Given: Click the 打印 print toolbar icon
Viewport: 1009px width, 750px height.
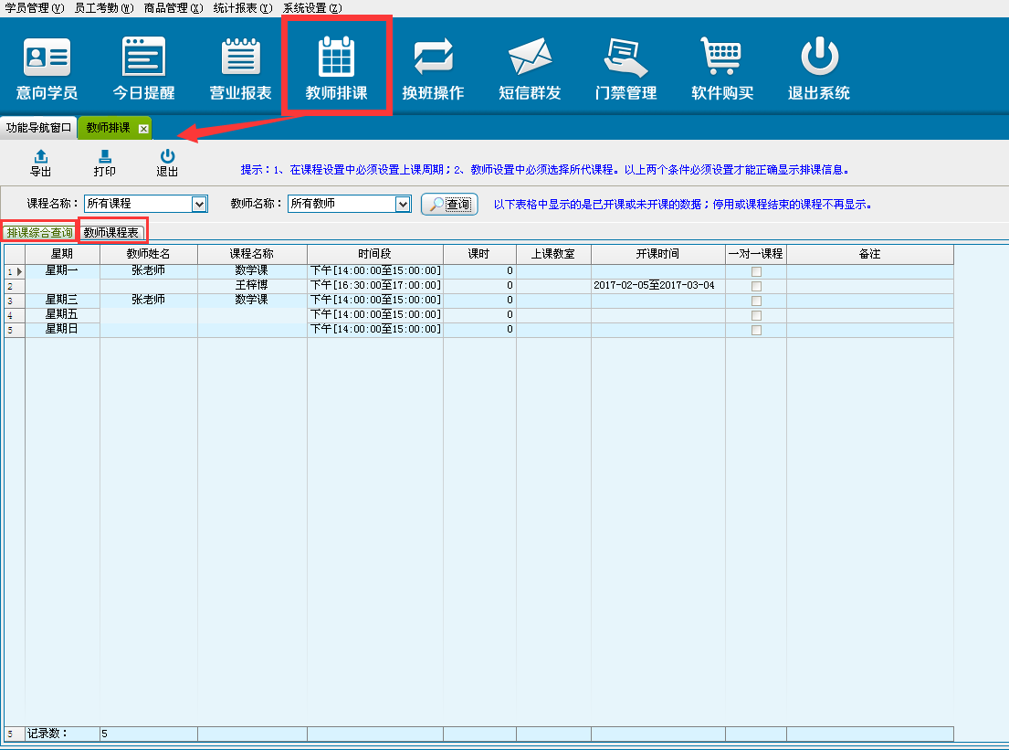Looking at the screenshot, I should click(x=104, y=157).
